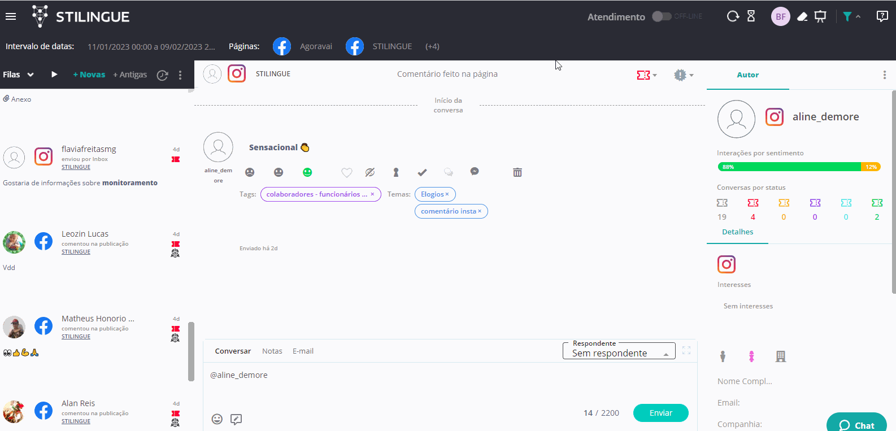
Task: Click the Facebook icon beside STILINGUE page
Action: (355, 46)
